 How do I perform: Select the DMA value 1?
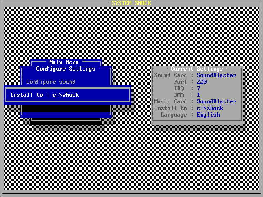199,95
